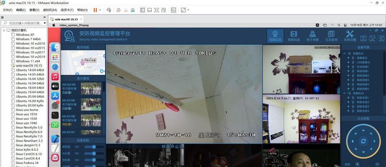
Task: Open the 文件(F) menu
Action: click(8, 10)
